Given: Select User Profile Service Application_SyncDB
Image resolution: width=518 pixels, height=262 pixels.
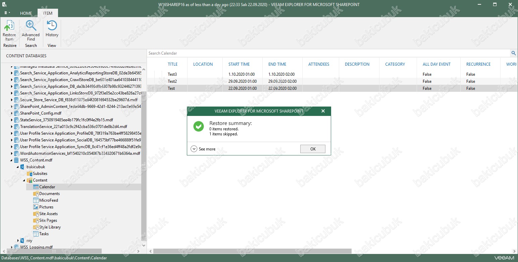Looking at the screenshot, I should click(81, 147).
